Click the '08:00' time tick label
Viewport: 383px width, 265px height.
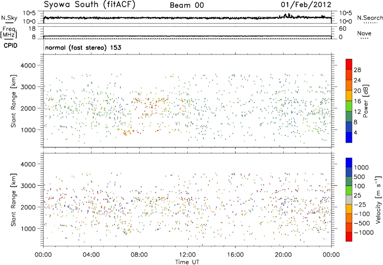coord(139,255)
